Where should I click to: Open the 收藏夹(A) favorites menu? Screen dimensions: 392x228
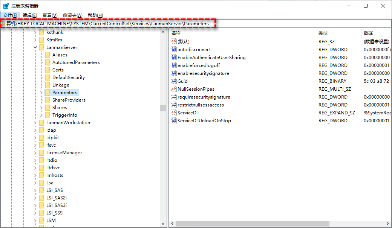tap(72, 15)
